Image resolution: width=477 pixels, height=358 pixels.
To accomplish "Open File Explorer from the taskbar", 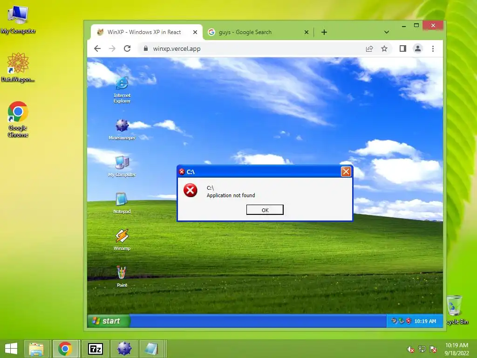I will tap(36, 349).
